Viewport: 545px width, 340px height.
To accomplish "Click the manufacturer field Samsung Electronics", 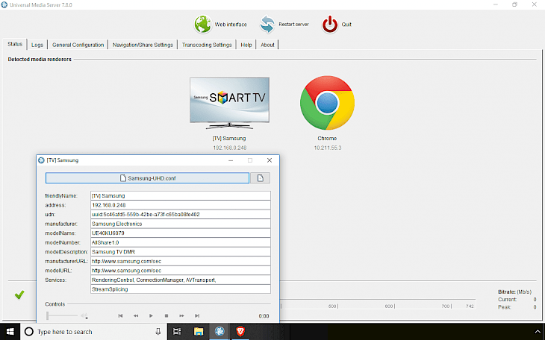I will tap(181, 224).
